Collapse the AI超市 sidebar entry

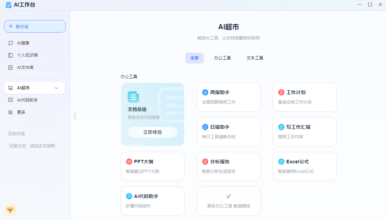pyautogui.click(x=56, y=88)
